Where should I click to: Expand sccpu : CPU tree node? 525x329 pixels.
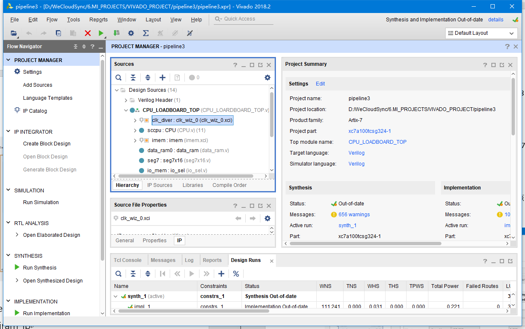pos(135,130)
